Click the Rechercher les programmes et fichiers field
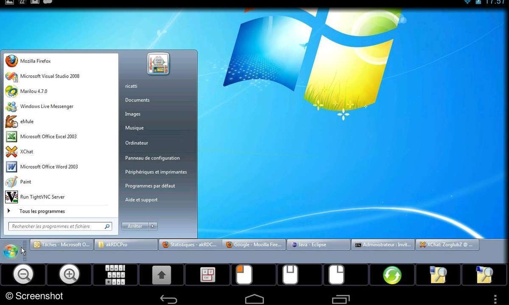 tap(60, 227)
